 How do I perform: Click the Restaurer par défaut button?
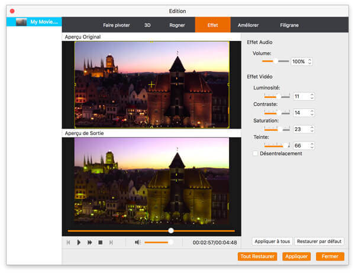[319, 242]
